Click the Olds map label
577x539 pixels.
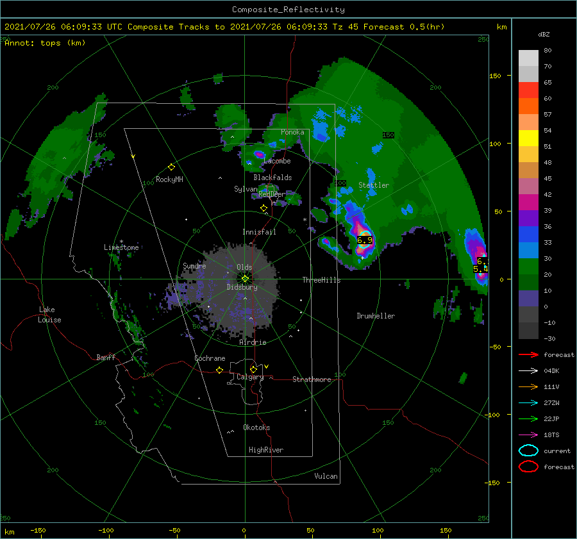[244, 267]
